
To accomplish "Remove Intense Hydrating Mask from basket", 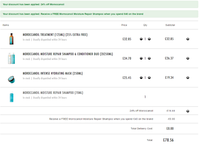I will click(x=188, y=78).
